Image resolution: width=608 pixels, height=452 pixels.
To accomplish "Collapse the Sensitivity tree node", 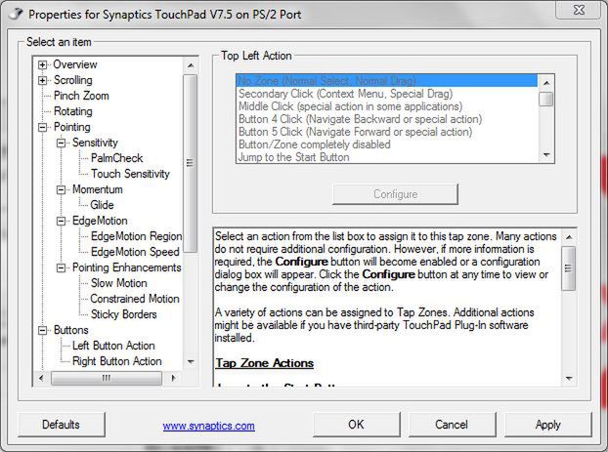I will point(61,143).
